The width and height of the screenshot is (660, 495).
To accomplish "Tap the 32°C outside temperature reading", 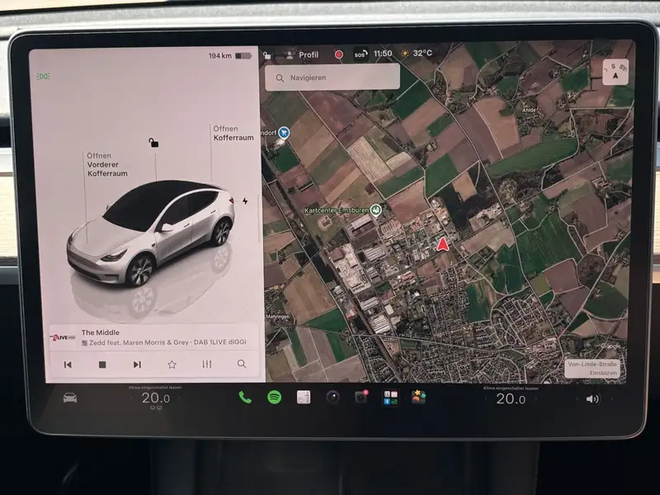I will (x=422, y=53).
